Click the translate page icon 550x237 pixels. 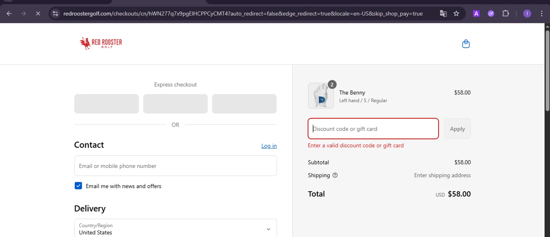tap(443, 14)
